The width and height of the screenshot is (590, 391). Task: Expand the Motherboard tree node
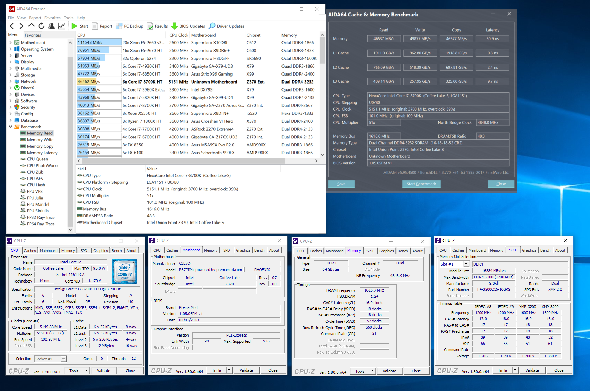[x=10, y=43]
